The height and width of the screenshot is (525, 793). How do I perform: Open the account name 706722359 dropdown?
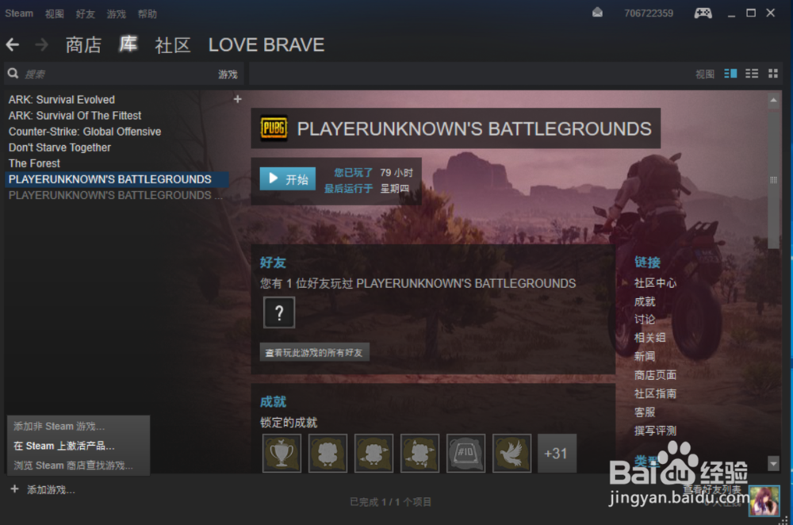[649, 13]
